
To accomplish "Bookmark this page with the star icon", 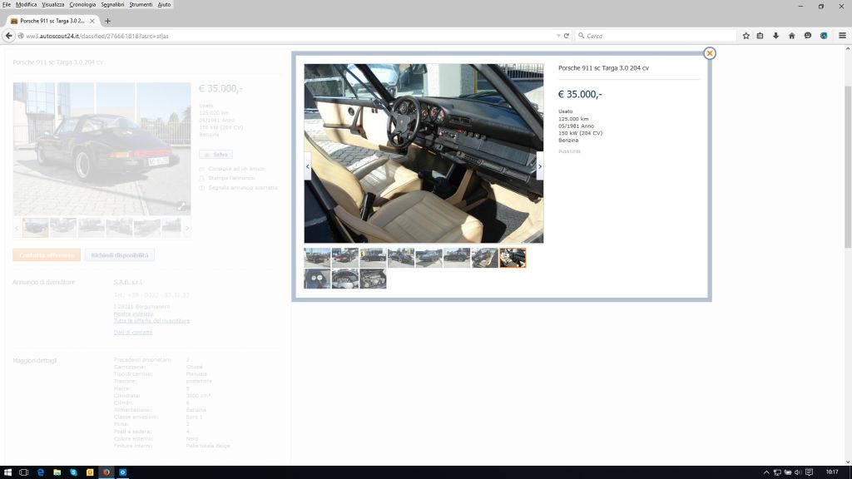I will [x=746, y=36].
